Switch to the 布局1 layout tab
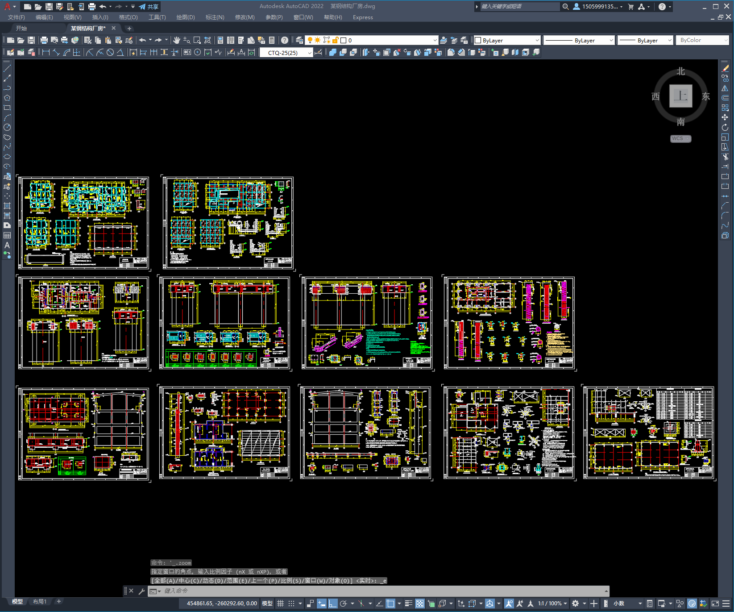This screenshot has width=734, height=612. (x=39, y=601)
